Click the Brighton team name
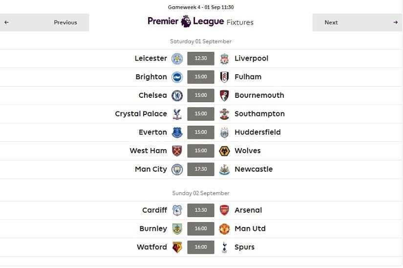The image size is (403, 268). pos(151,77)
